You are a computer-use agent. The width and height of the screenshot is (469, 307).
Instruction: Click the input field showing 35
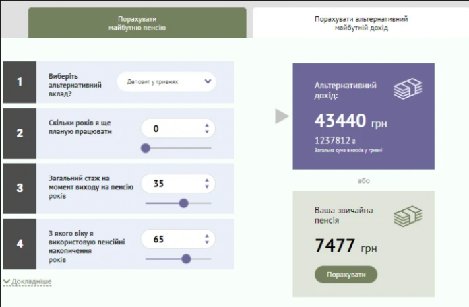pos(172,183)
